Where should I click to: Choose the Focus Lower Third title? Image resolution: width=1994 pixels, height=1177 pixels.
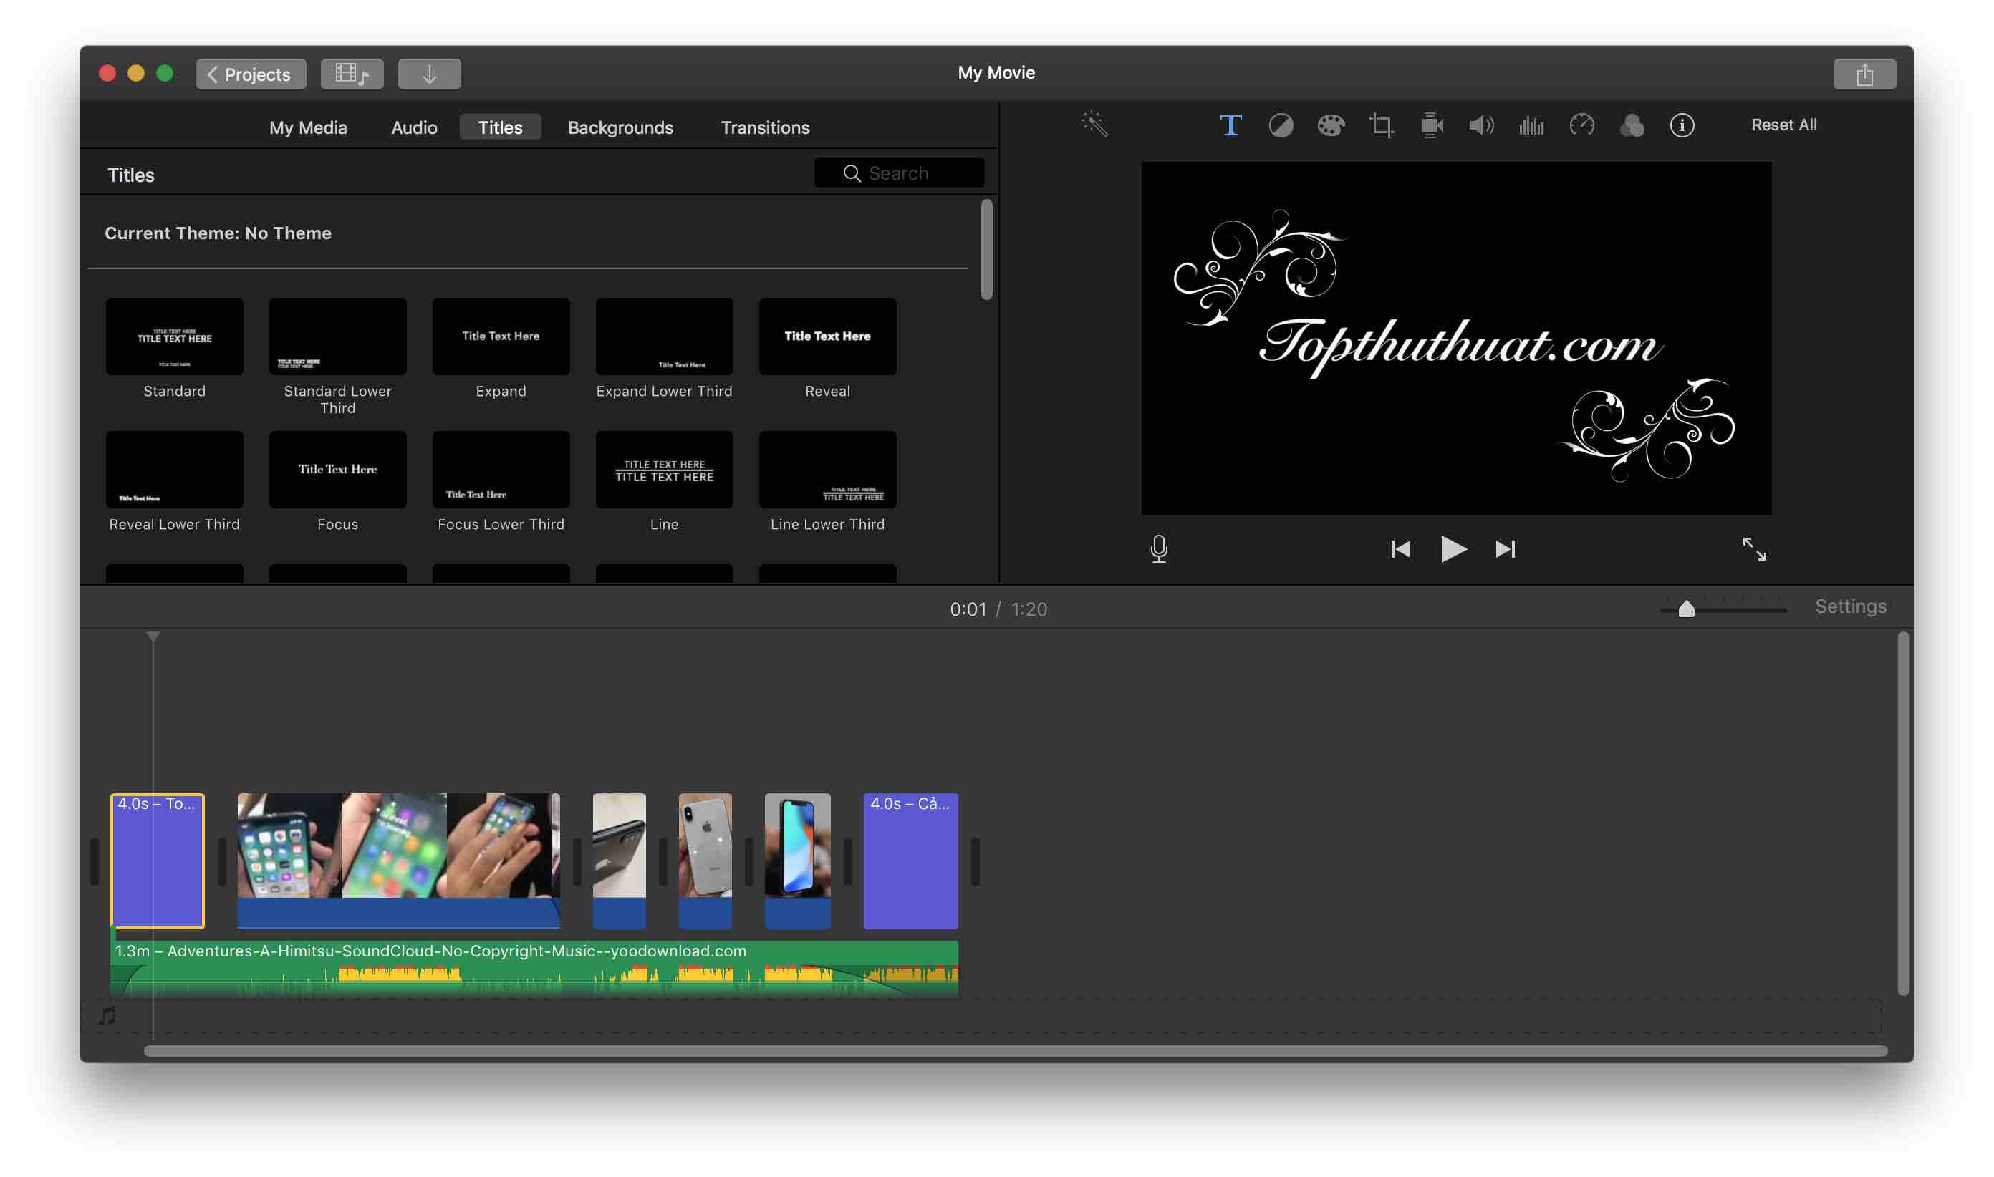click(x=501, y=470)
